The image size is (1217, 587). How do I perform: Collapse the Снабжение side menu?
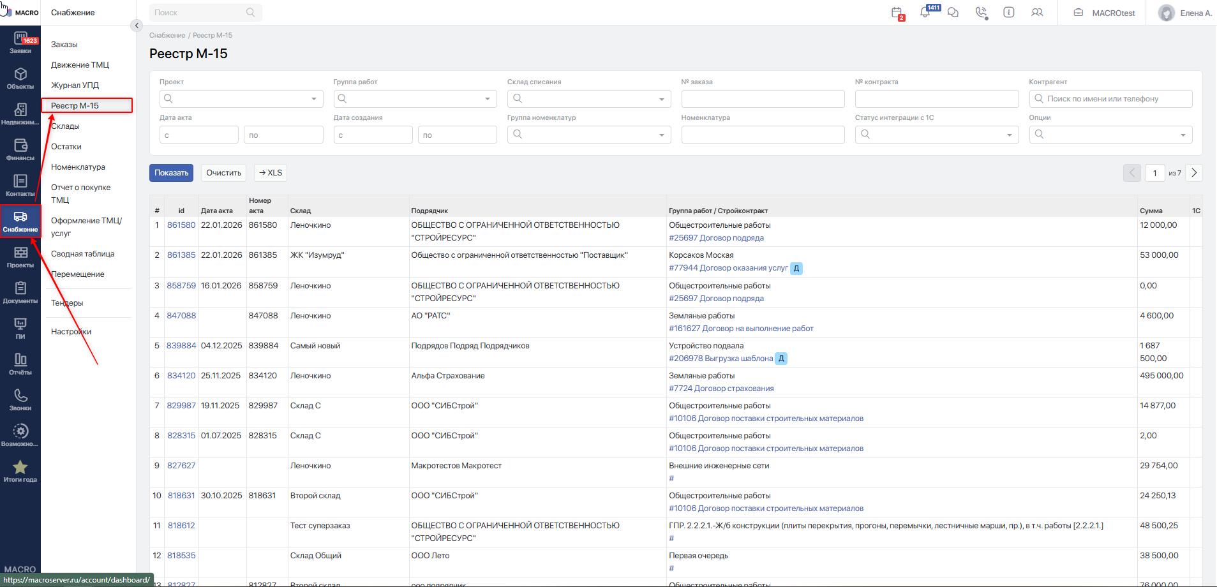pyautogui.click(x=136, y=26)
